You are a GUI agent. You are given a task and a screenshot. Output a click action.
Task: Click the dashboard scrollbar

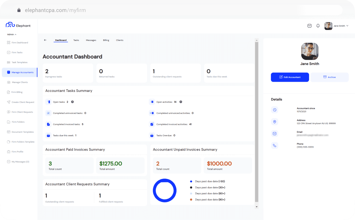click(257, 122)
